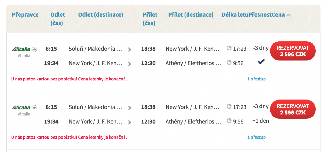323x152 pixels.
Task: Sort by Přepravce column header
Action: point(25,15)
